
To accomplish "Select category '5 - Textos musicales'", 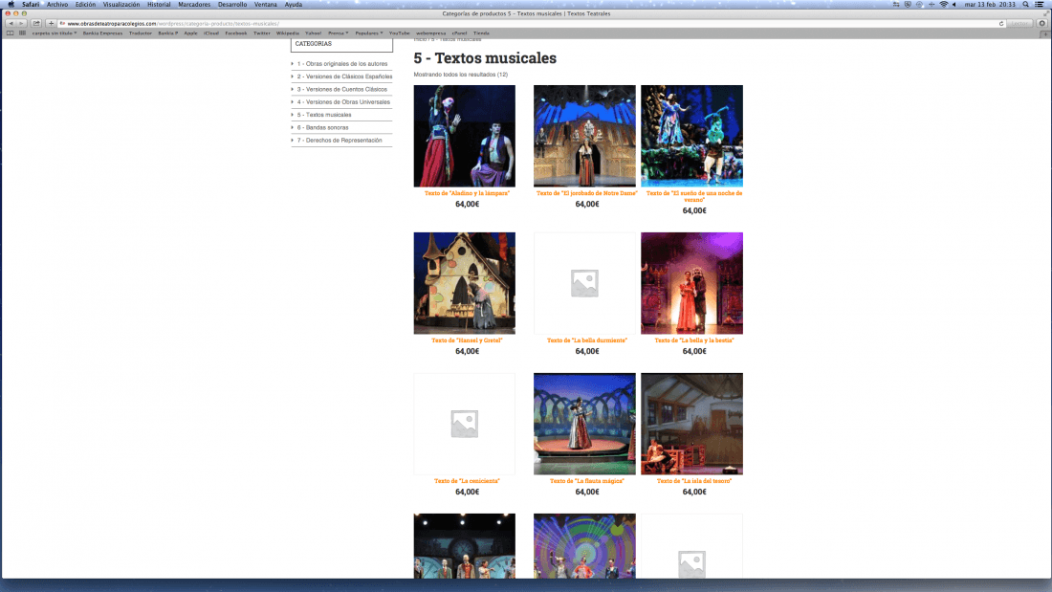I will [x=324, y=115].
